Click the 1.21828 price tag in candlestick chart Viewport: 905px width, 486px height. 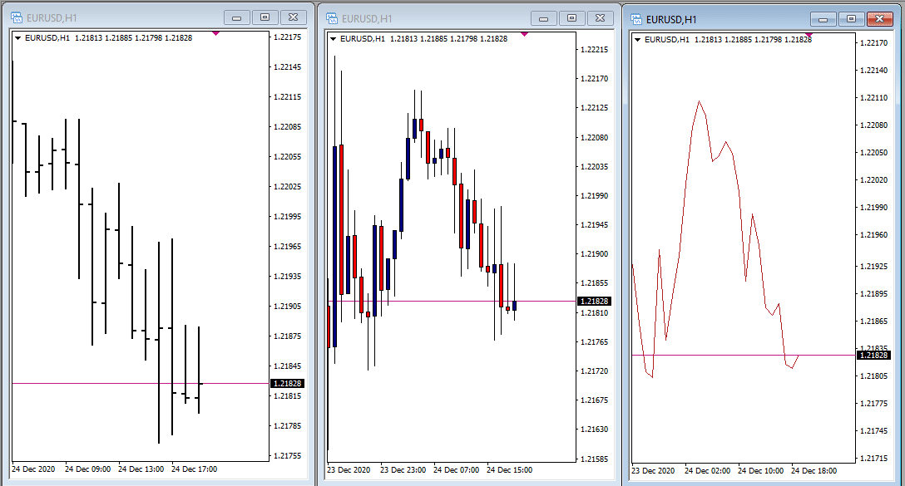594,301
